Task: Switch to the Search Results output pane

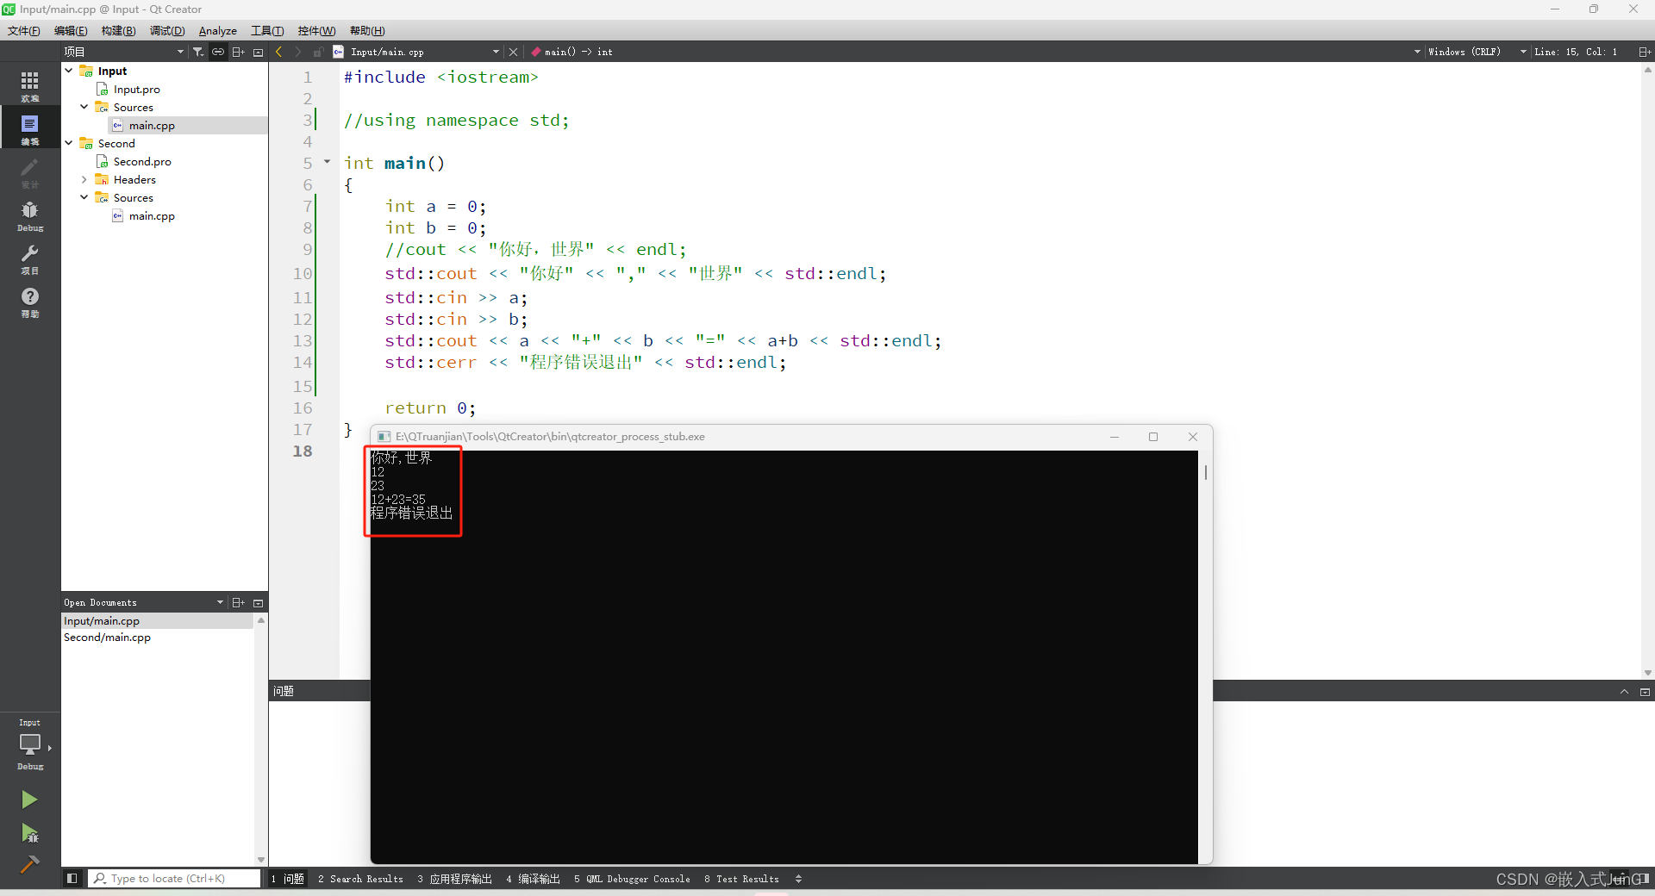Action: click(x=360, y=879)
